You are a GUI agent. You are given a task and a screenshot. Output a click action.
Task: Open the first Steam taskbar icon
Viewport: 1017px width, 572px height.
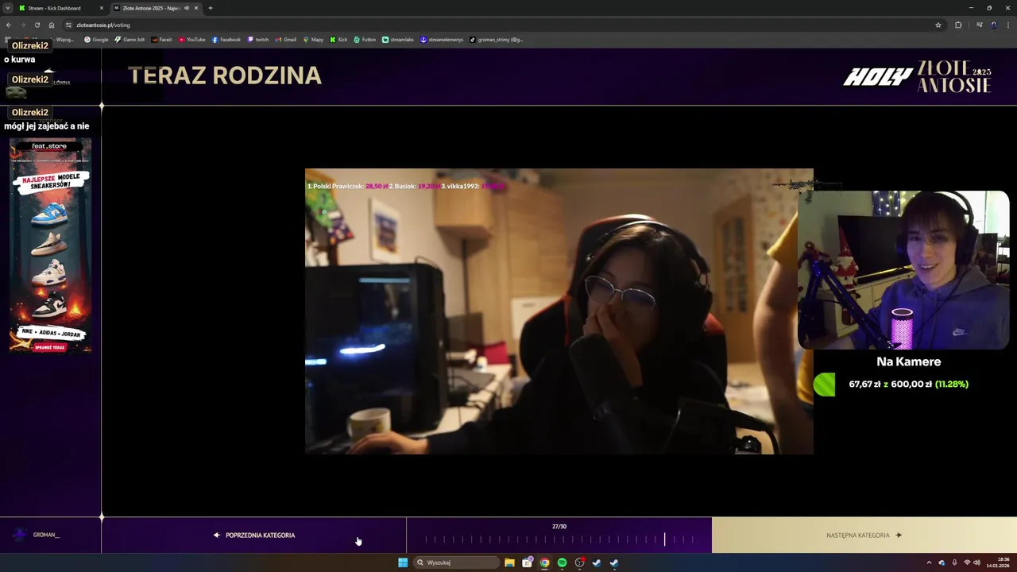click(x=597, y=562)
